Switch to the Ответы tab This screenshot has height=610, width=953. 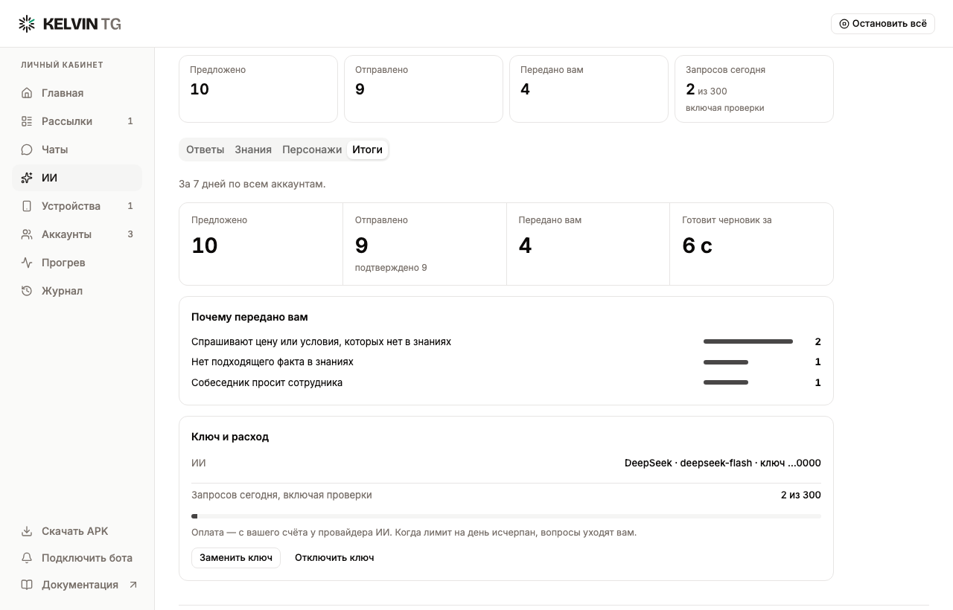click(x=205, y=150)
